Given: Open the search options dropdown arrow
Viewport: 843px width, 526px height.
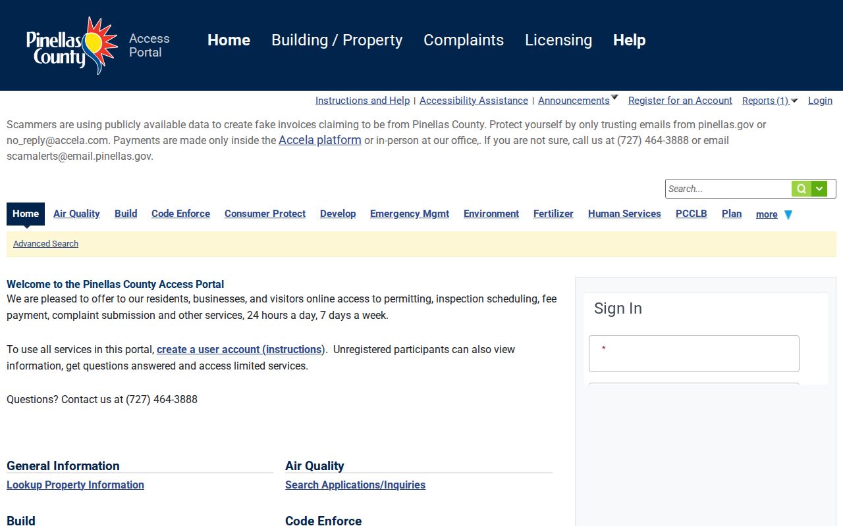Looking at the screenshot, I should coord(819,189).
